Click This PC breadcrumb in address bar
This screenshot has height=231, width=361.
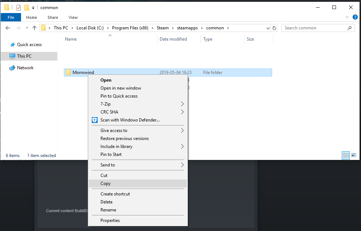pyautogui.click(x=61, y=28)
